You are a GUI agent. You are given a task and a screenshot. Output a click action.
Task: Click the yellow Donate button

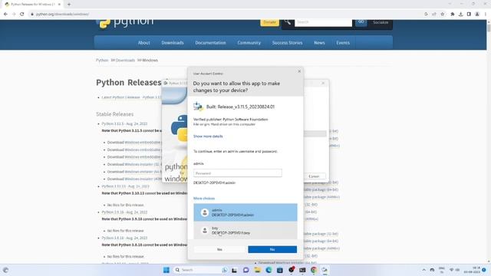coord(269,22)
